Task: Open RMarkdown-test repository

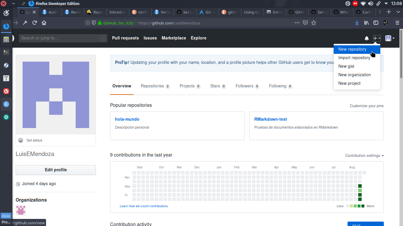Action: (x=271, y=119)
